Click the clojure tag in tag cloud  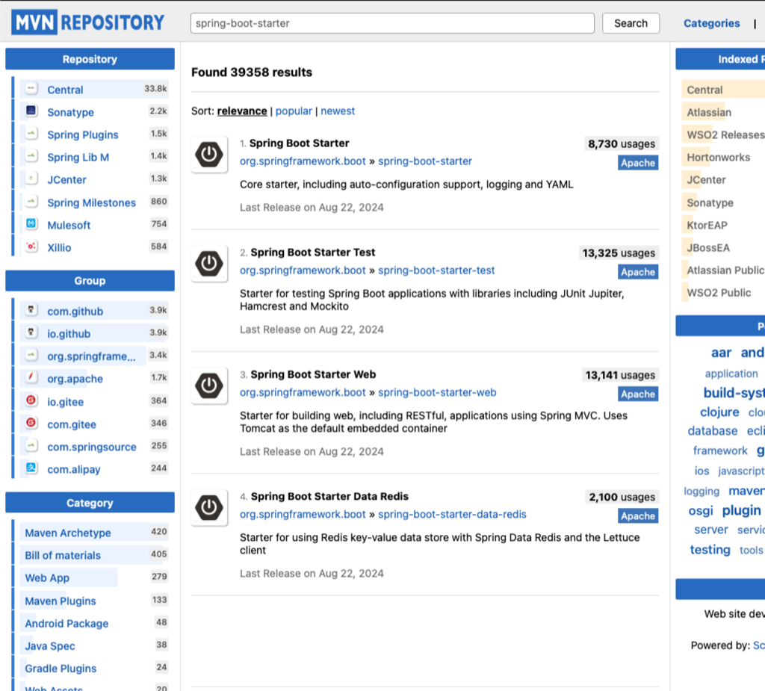(719, 412)
